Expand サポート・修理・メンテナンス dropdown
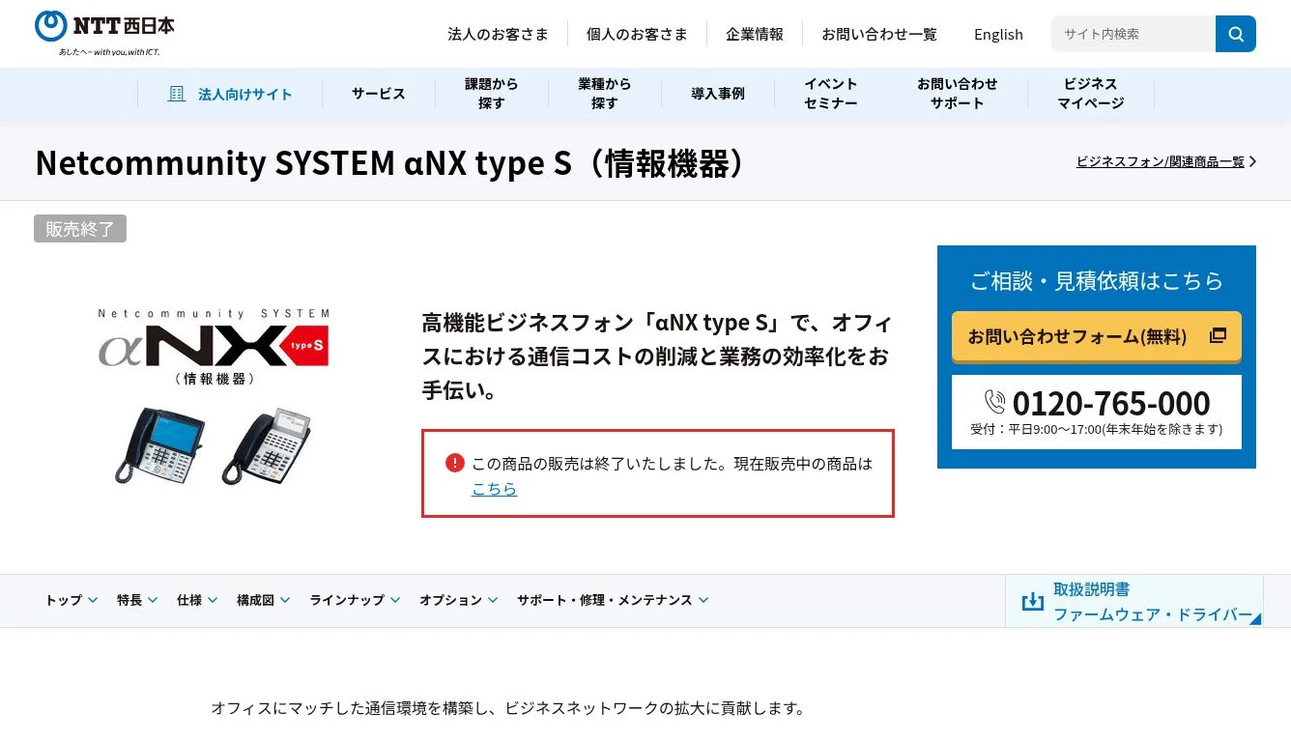1291x742 pixels. pos(613,600)
